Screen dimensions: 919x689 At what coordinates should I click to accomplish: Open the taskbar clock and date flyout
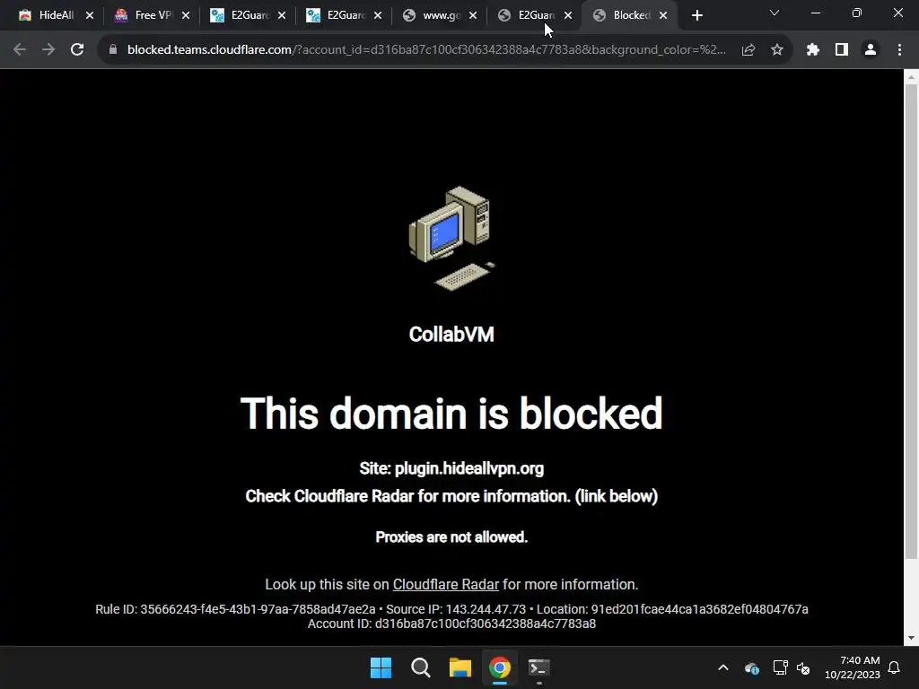[853, 667]
